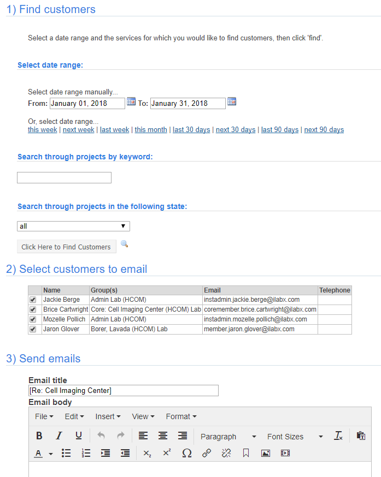Click the superscript icon
381x477 pixels.
[x=167, y=453]
